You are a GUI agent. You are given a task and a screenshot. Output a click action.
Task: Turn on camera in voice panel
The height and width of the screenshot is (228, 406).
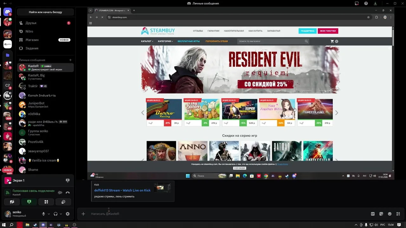pyautogui.click(x=12, y=202)
